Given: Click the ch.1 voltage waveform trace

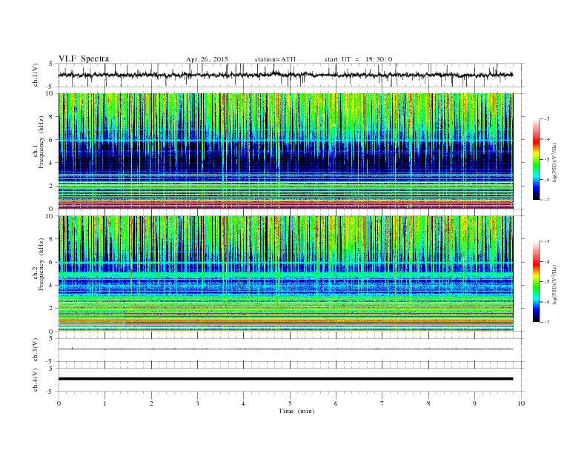Looking at the screenshot, I should [285, 75].
